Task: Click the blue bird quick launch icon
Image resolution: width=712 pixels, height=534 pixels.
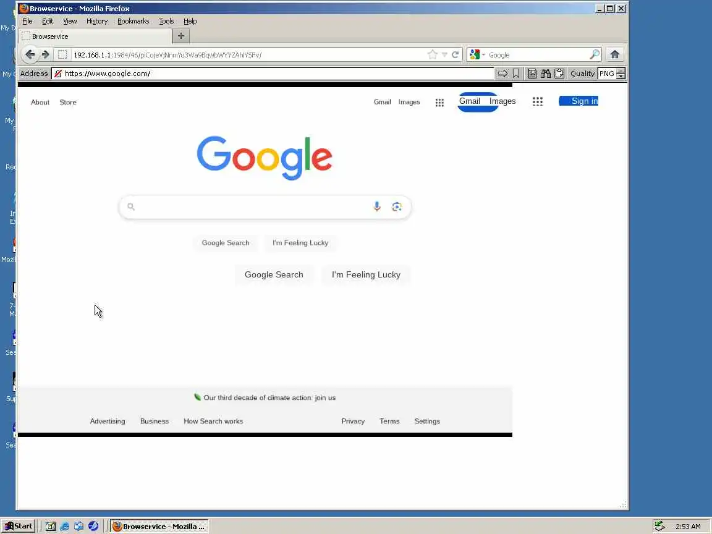Action: click(93, 527)
